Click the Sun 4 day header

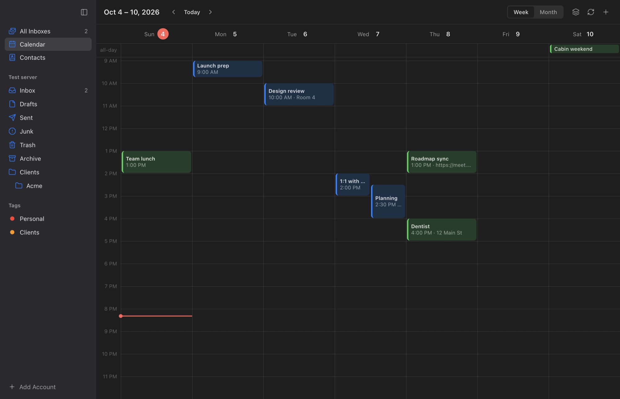[156, 34]
